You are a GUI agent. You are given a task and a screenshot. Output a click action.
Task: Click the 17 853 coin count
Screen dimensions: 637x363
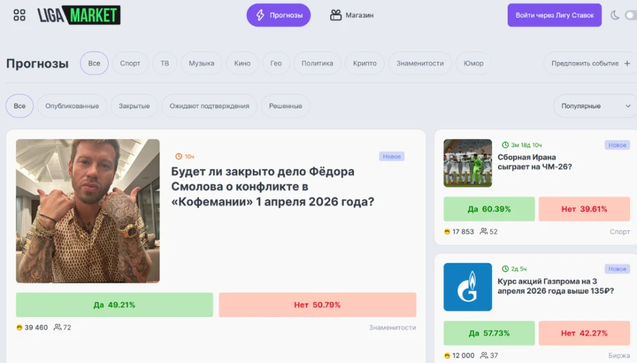(x=459, y=231)
